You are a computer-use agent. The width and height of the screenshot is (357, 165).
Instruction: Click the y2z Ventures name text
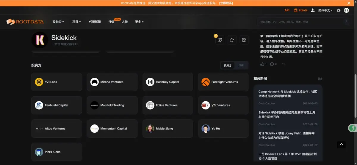click(221, 105)
